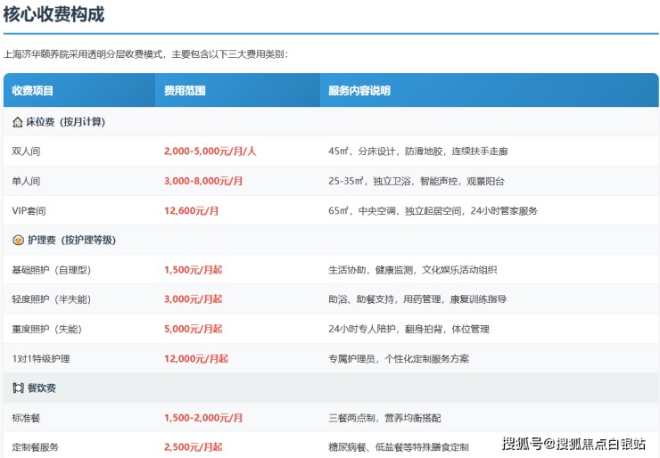The height and width of the screenshot is (458, 660).
Task: Click the 基础照护（自理型）row label
Action: point(54,270)
